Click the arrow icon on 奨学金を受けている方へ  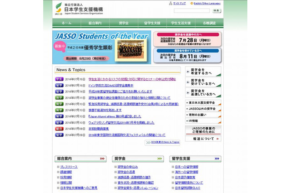tap(188, 82)
